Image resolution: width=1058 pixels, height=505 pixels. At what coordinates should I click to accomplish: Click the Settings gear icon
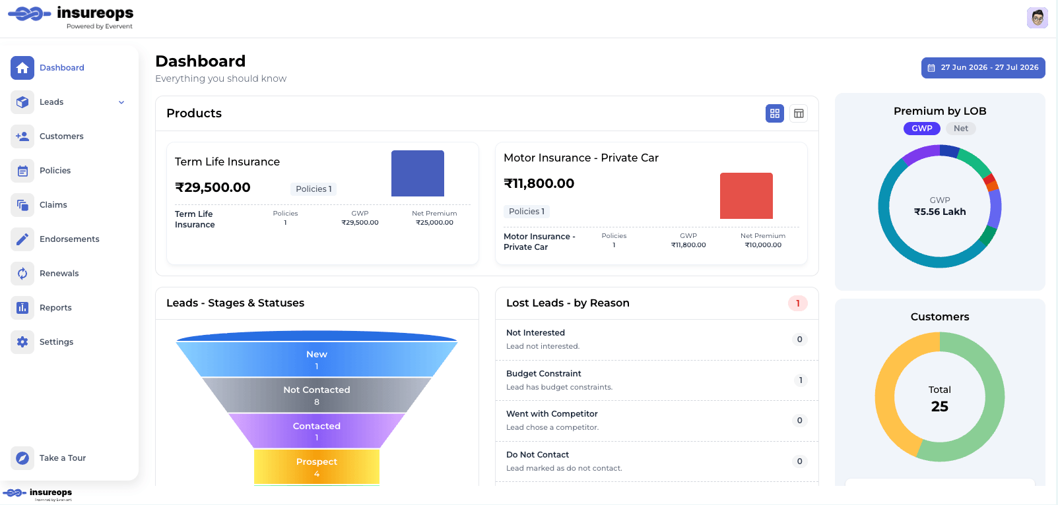[22, 342]
